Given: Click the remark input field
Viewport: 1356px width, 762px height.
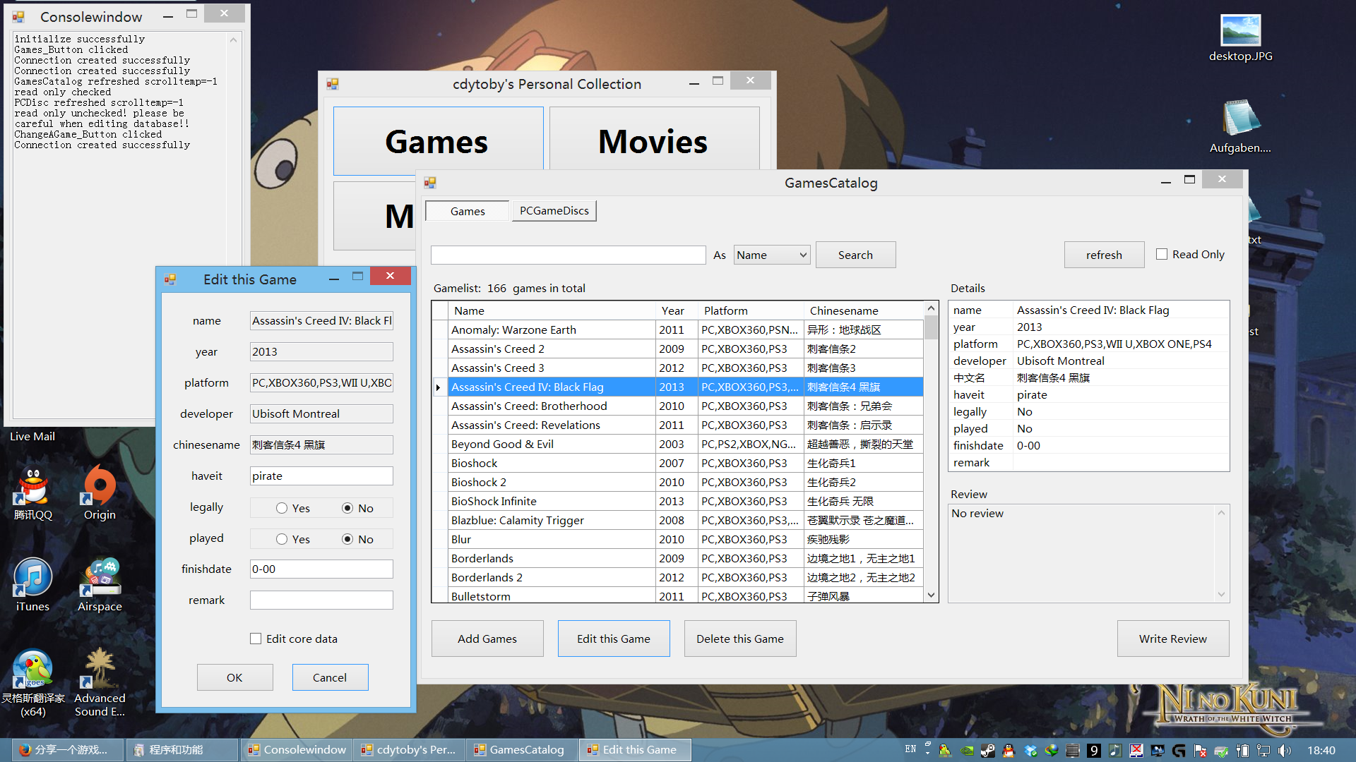Looking at the screenshot, I should (x=321, y=600).
